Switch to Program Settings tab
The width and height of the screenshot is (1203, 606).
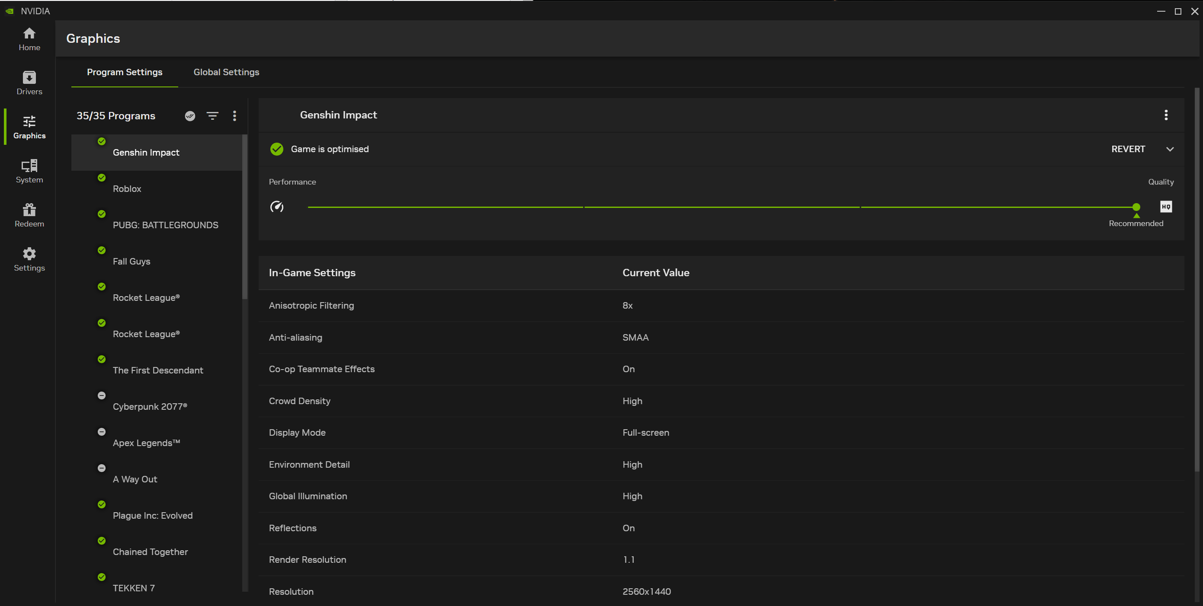pos(125,72)
